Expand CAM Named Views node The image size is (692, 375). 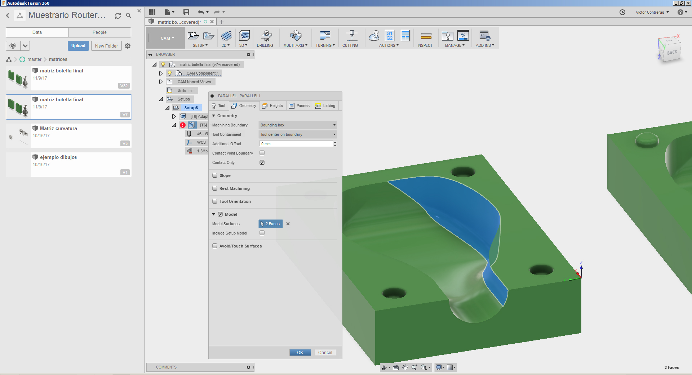(161, 82)
